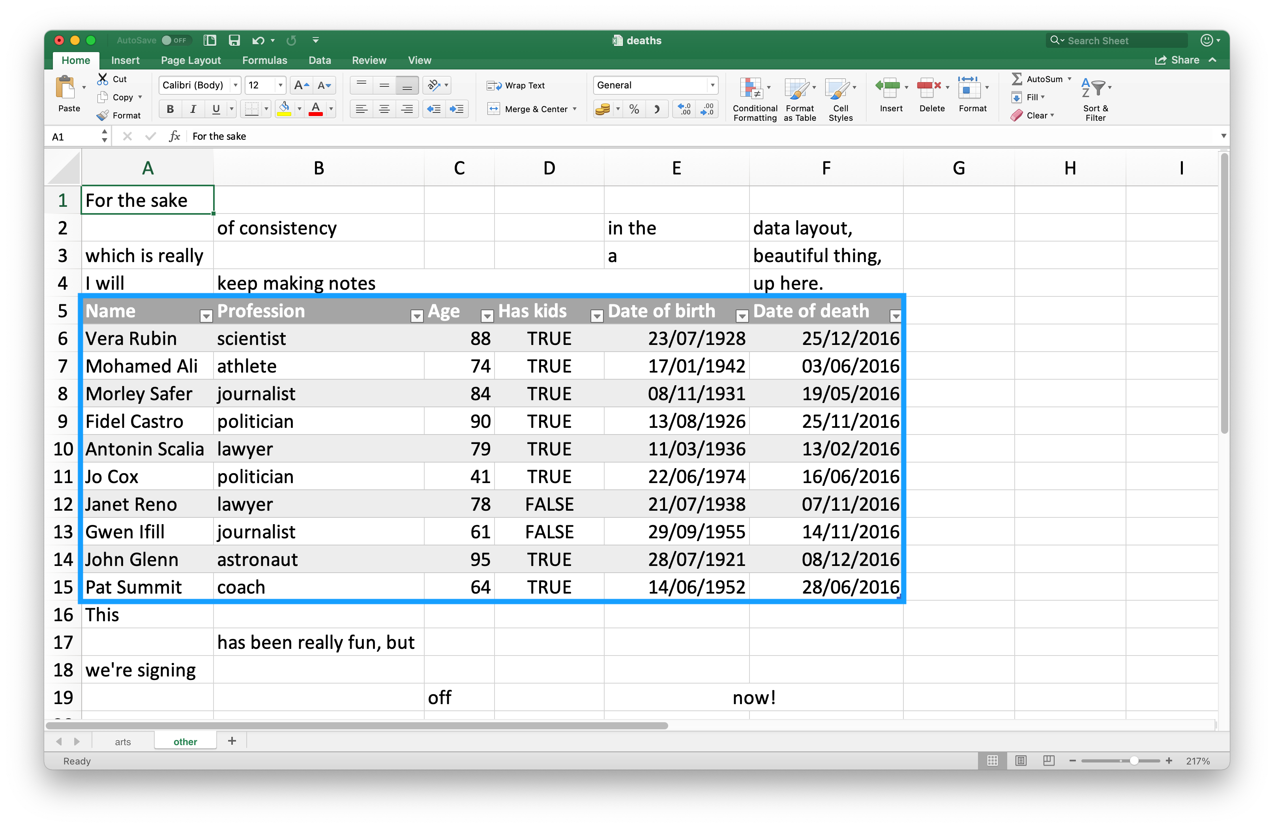The height and width of the screenshot is (828, 1274).
Task: Click the Review menu bar item
Action: coord(368,60)
